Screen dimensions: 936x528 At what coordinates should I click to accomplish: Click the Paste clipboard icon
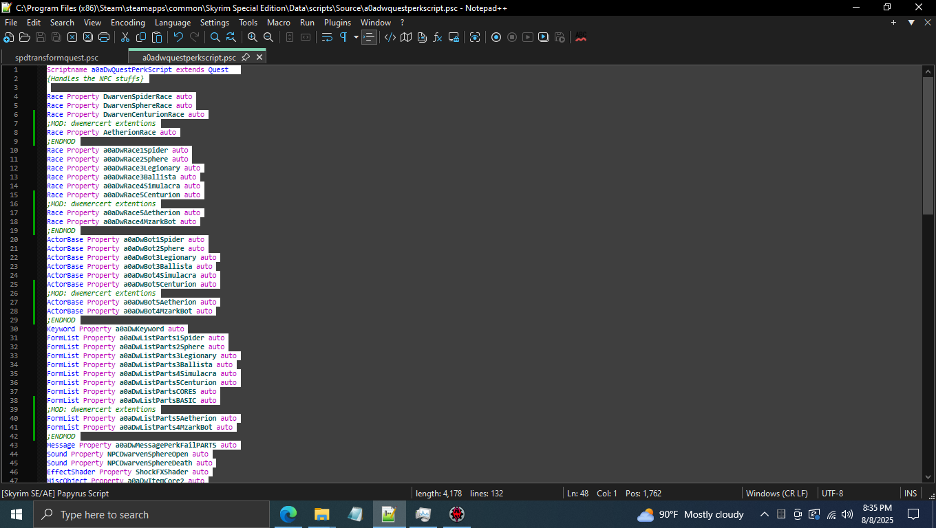coord(157,37)
